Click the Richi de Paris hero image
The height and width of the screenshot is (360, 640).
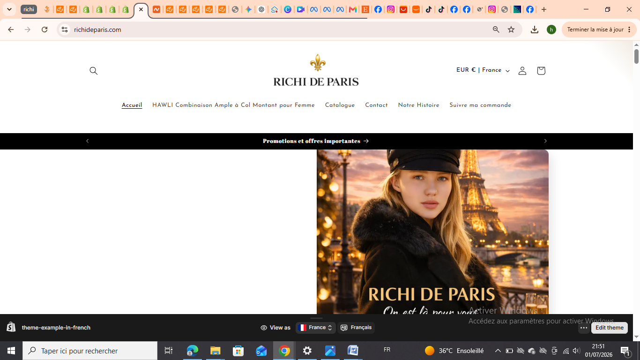click(432, 232)
